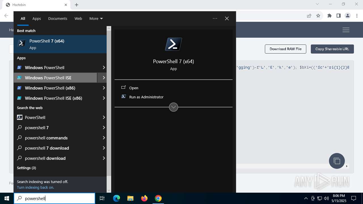
Task: Expand the 'powershell download' suggestion arrow
Action: point(104,158)
